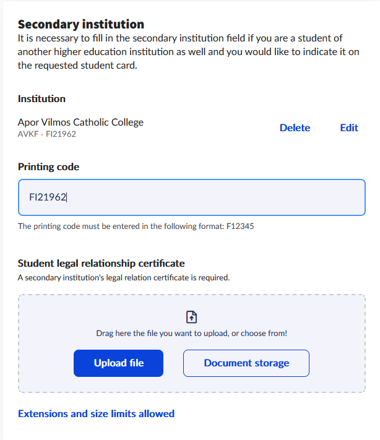
Task: Click the Secondary institution heading
Action: point(81,24)
